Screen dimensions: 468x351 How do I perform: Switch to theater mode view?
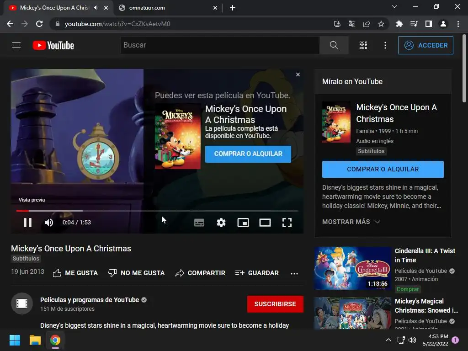[265, 223]
